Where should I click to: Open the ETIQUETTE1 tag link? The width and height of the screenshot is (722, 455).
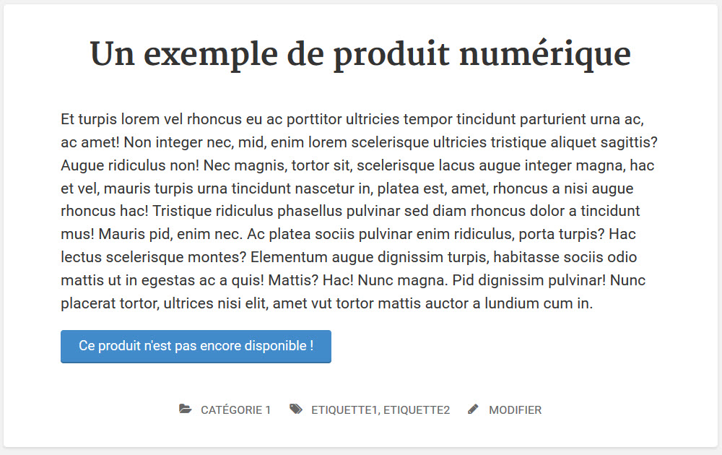pos(344,410)
